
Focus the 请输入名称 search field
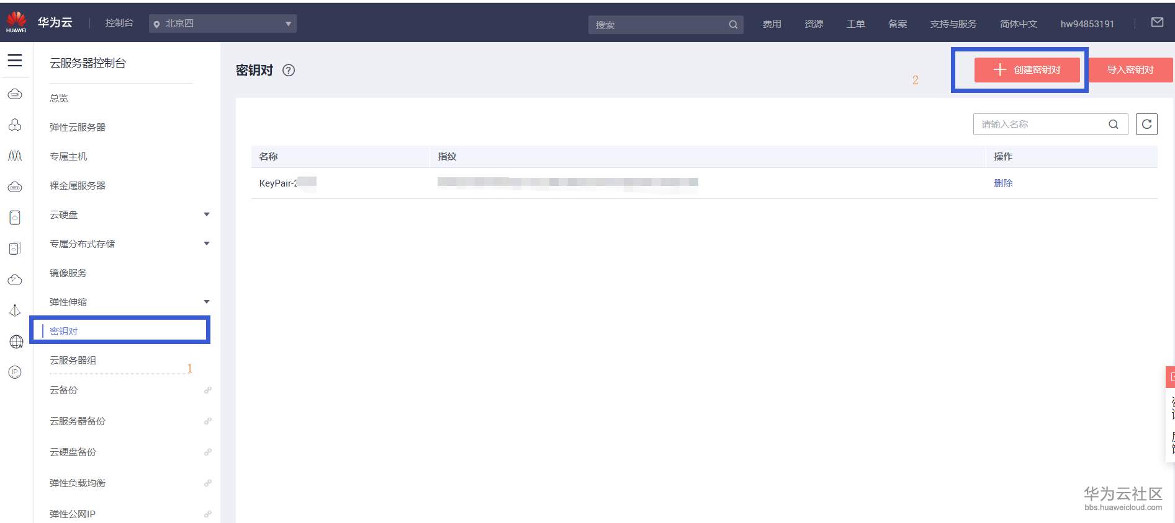click(x=1050, y=124)
